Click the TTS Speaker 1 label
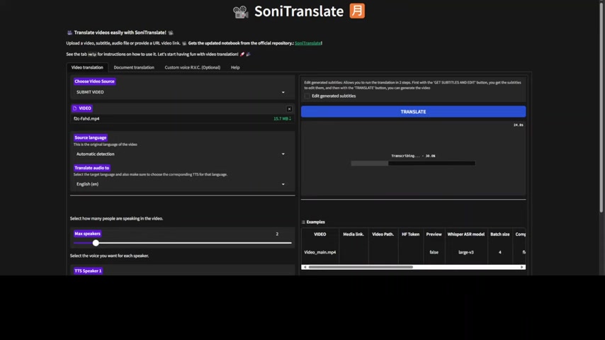Image resolution: width=605 pixels, height=340 pixels. pyautogui.click(x=88, y=271)
